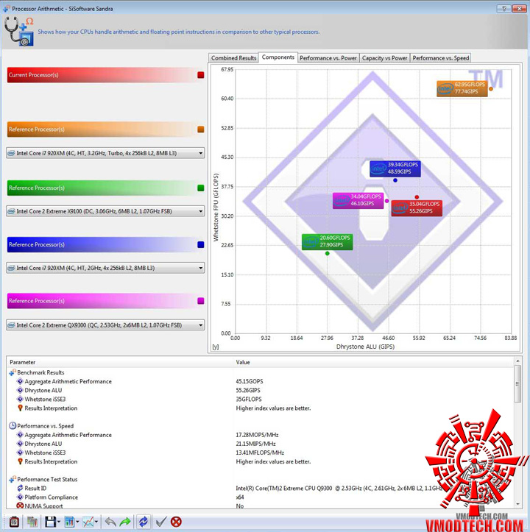Click the Parameter column header
The height and width of the screenshot is (532, 530).
120,362
